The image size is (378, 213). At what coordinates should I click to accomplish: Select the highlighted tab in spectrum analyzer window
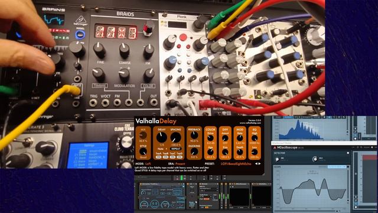tap(288, 117)
